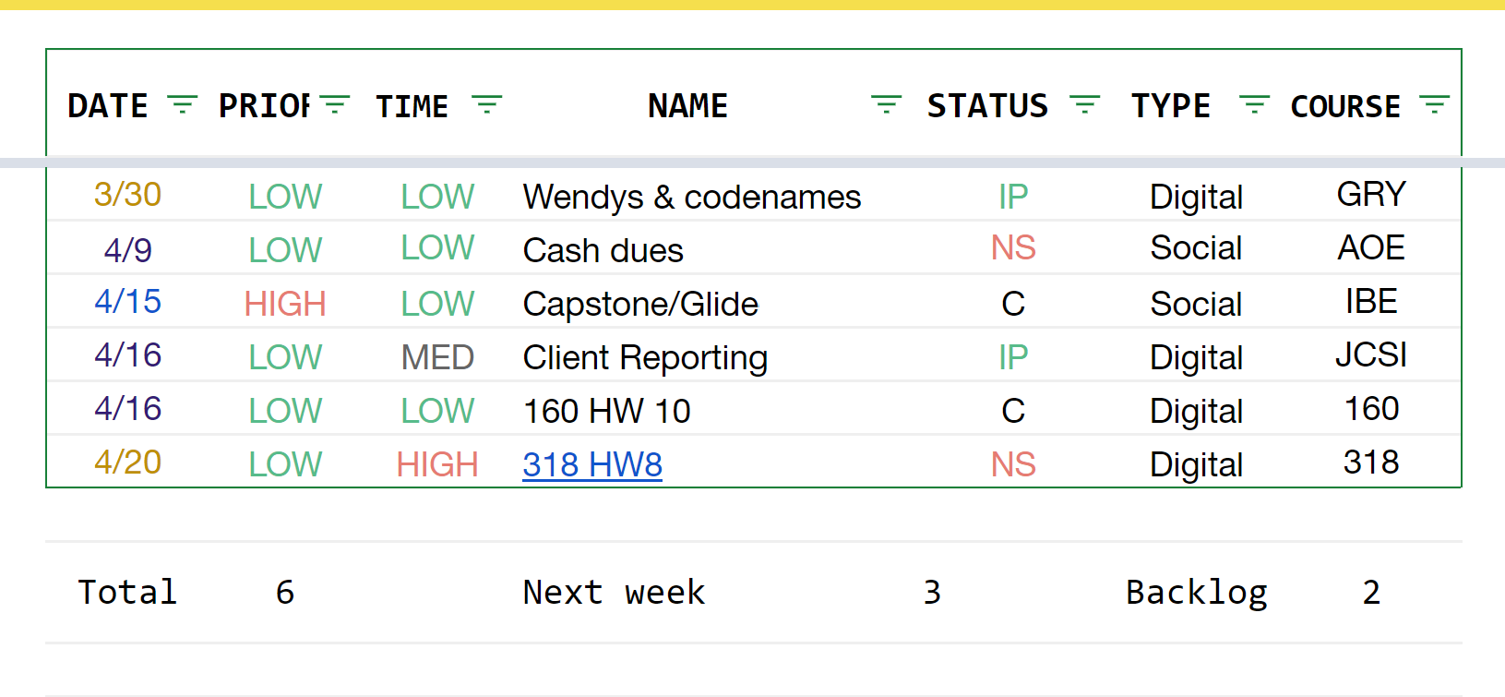Click the TYPE column filter icon

click(1253, 105)
